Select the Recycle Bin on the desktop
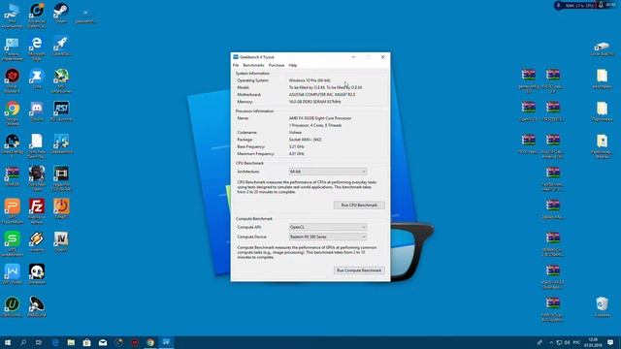The height and width of the screenshot is (349, 621). (602, 306)
